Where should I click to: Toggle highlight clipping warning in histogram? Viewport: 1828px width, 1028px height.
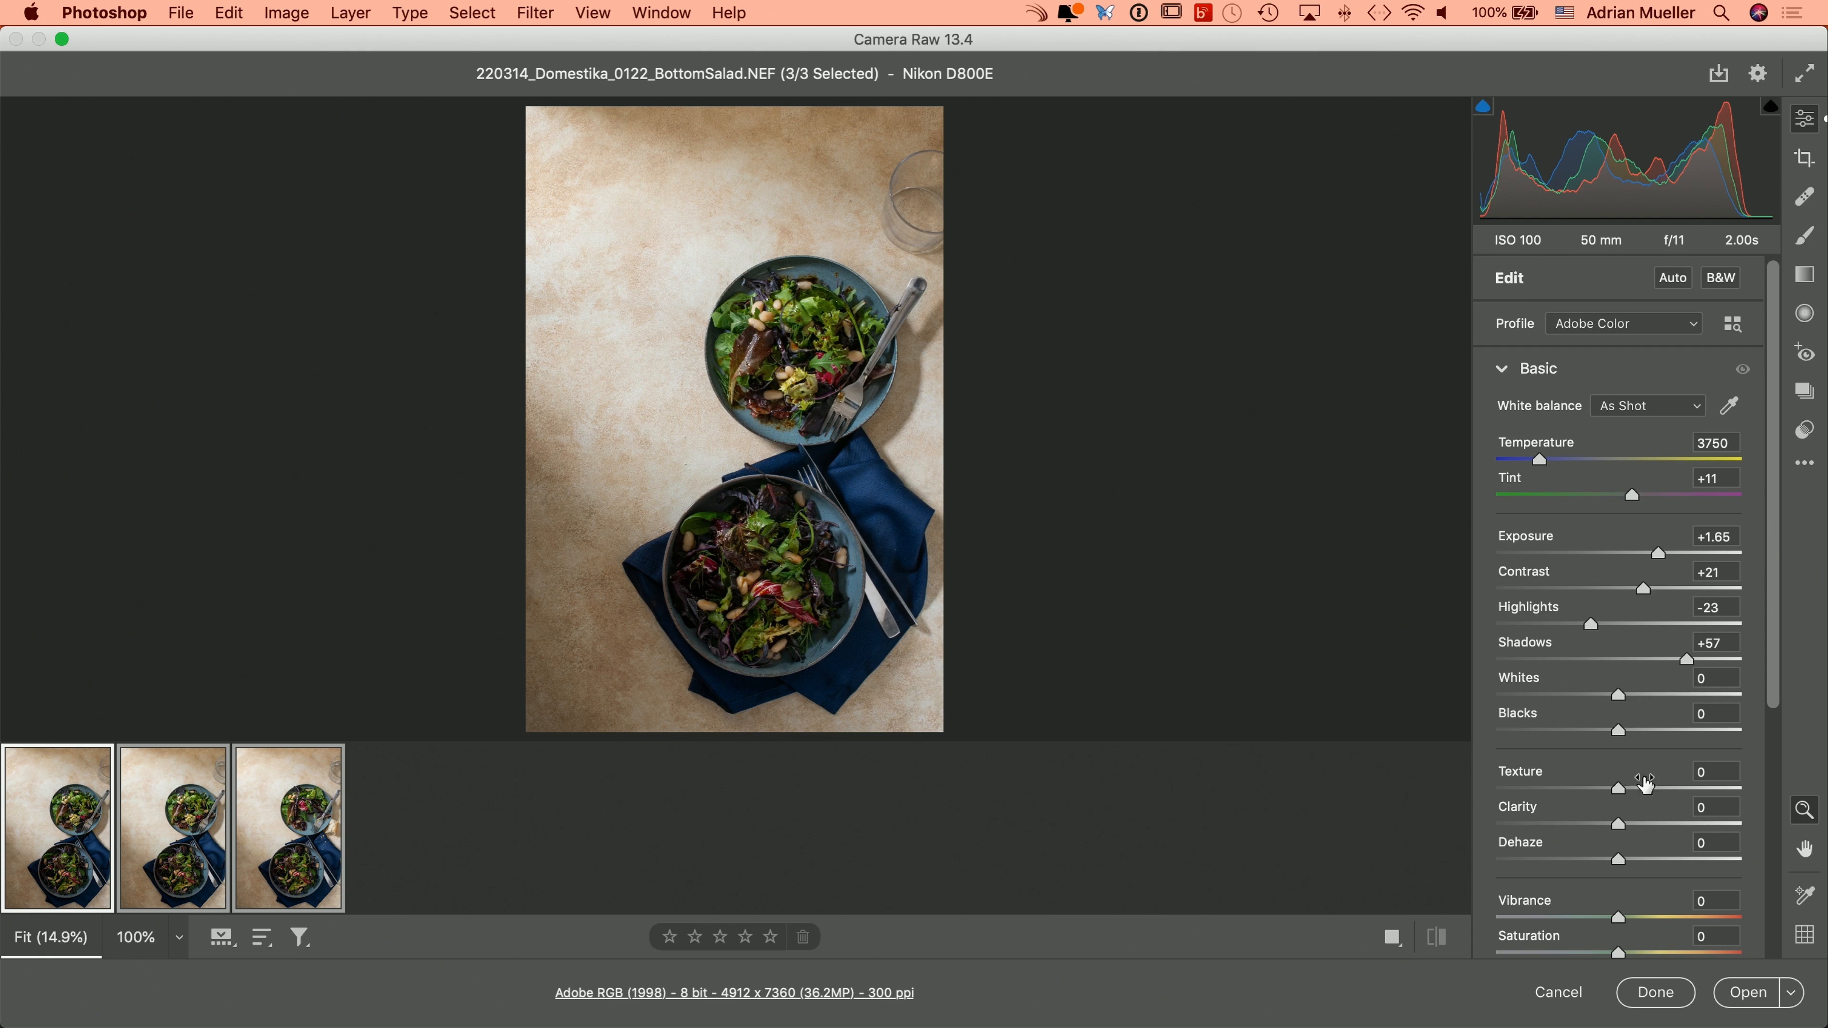(x=1770, y=107)
